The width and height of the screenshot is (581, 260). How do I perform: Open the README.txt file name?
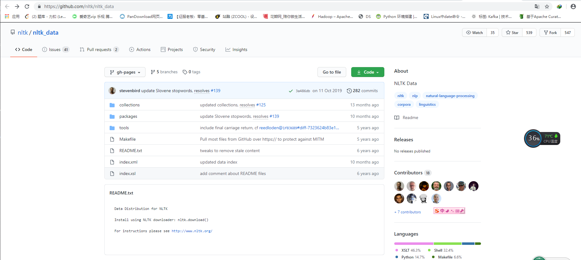coord(131,151)
